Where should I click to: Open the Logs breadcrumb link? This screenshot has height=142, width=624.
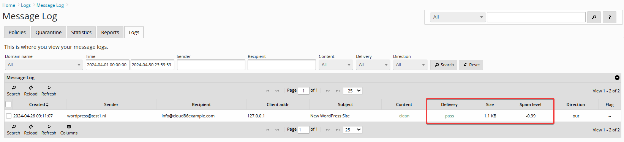(26, 5)
